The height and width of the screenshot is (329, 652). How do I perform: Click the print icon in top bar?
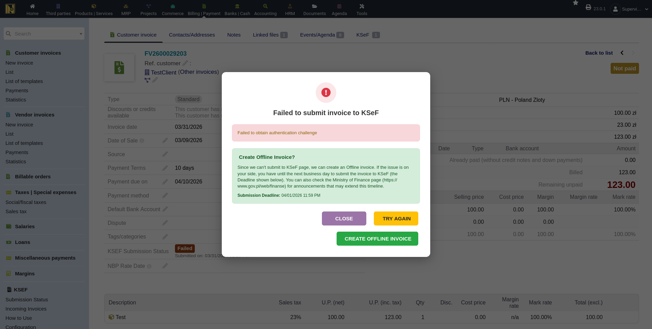[x=588, y=7]
